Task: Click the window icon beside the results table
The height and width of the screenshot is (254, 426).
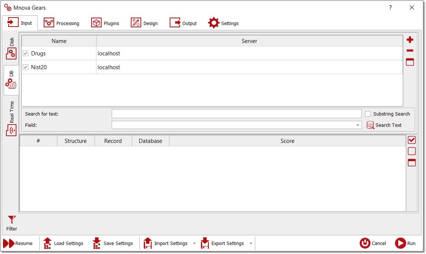Action: [411, 162]
